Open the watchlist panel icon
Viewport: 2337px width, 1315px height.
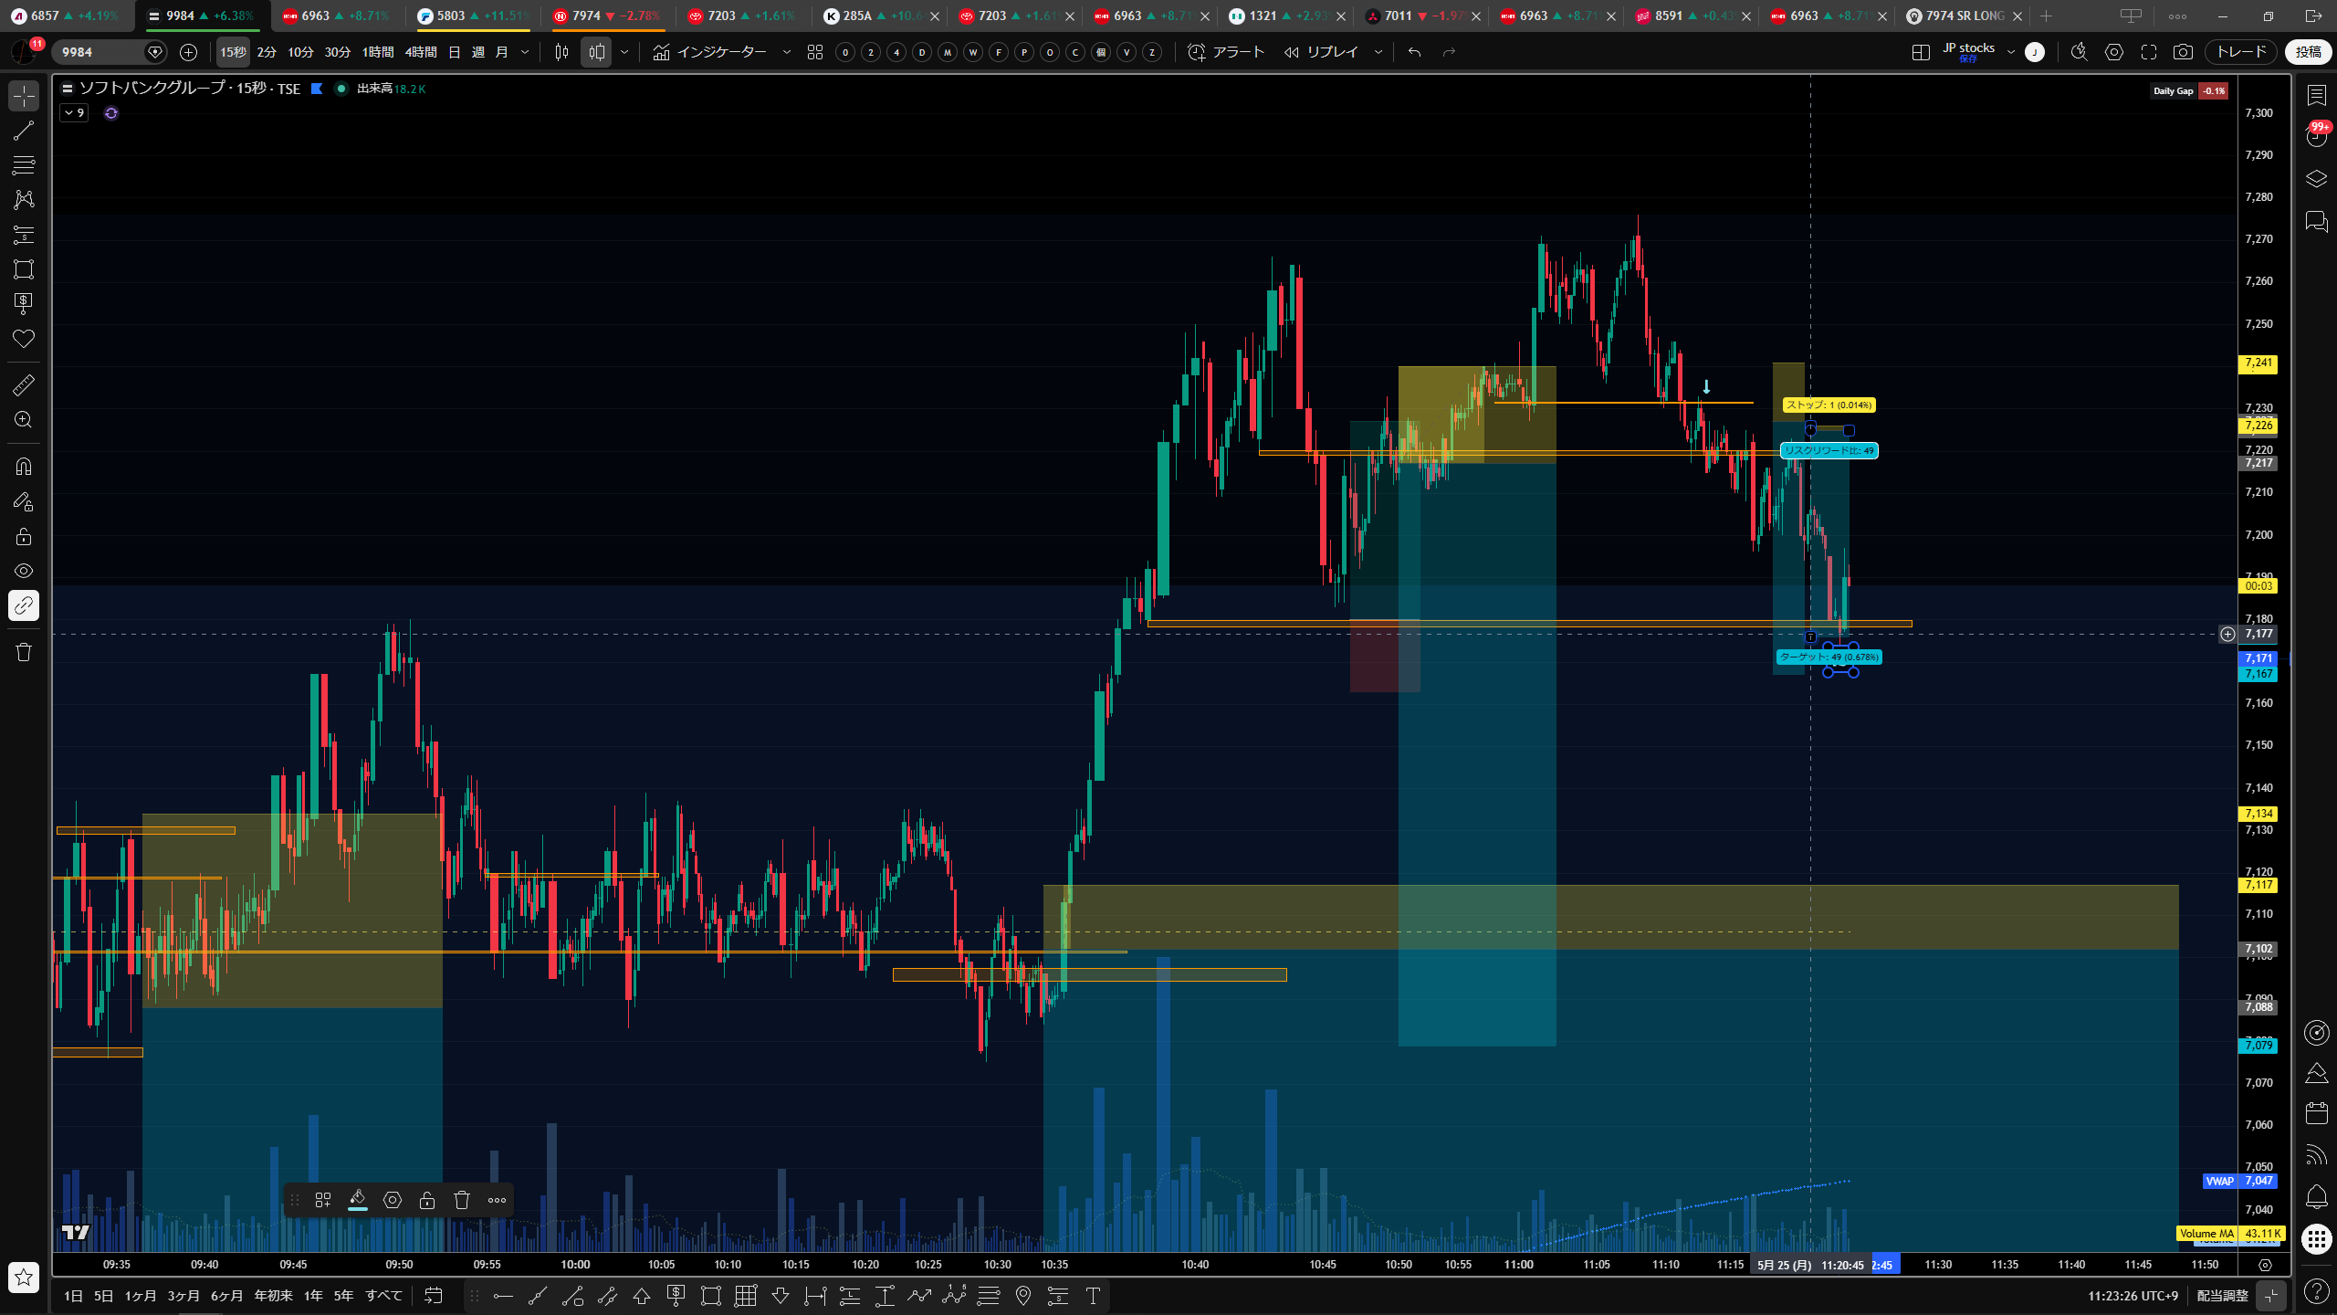(2316, 95)
